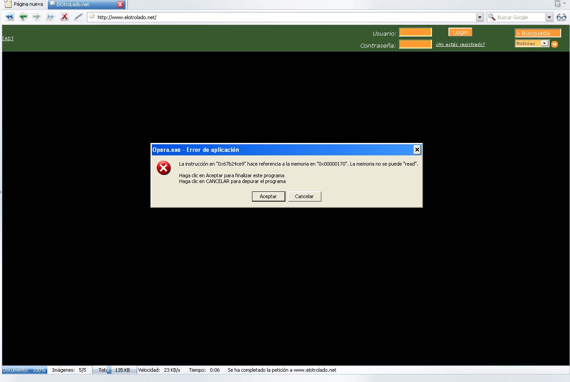Click the Imágenes 5/5 status entry
Image resolution: width=570 pixels, height=382 pixels.
click(x=69, y=370)
